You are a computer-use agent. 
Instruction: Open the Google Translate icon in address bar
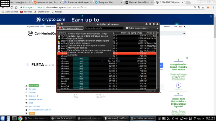(x=199, y=7)
